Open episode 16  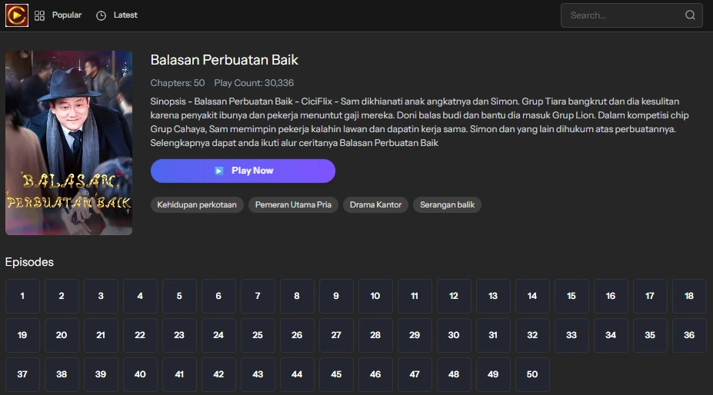click(x=611, y=296)
